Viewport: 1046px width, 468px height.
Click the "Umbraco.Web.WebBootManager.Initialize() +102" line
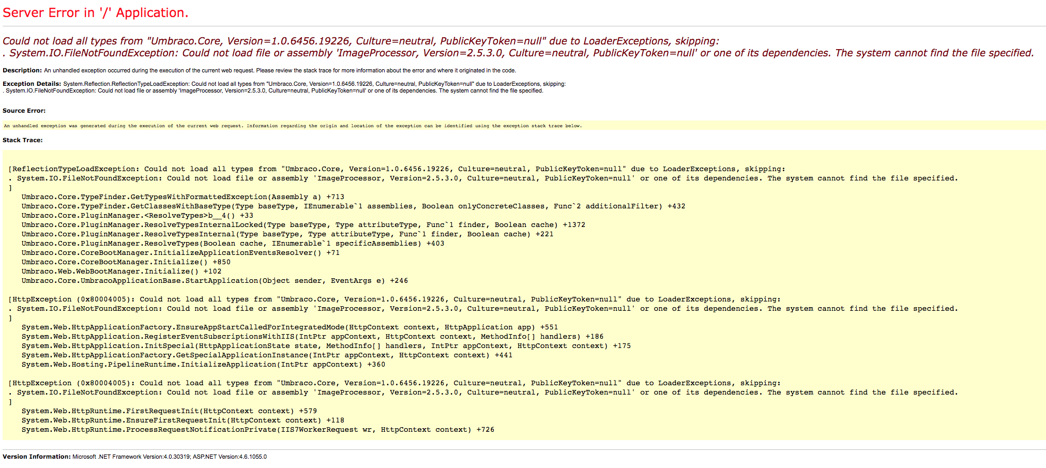click(x=122, y=271)
